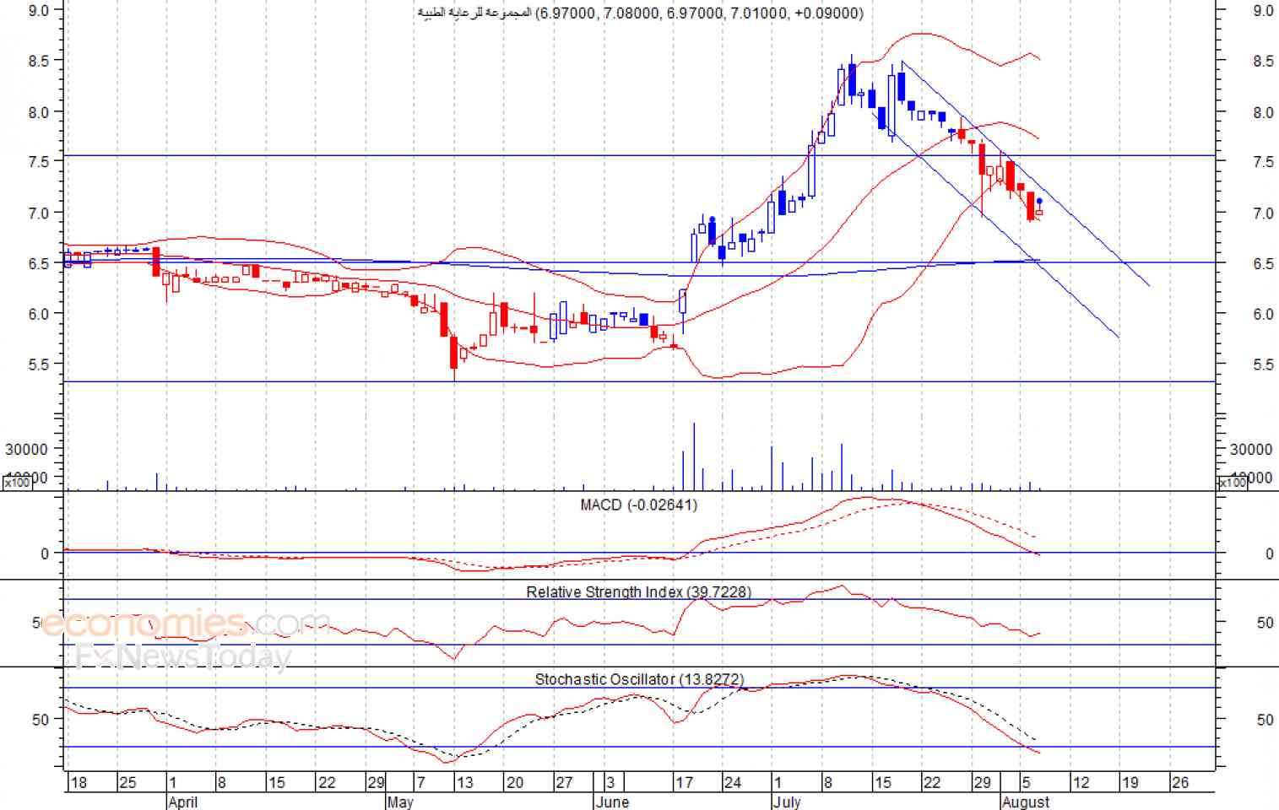Viewport: 1279px width, 810px height.
Task: Click the chart title with OHLC values
Action: 641,13
